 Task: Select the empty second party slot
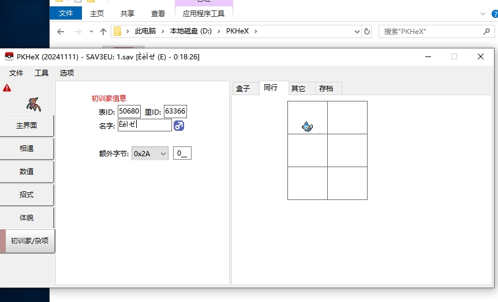coord(347,118)
